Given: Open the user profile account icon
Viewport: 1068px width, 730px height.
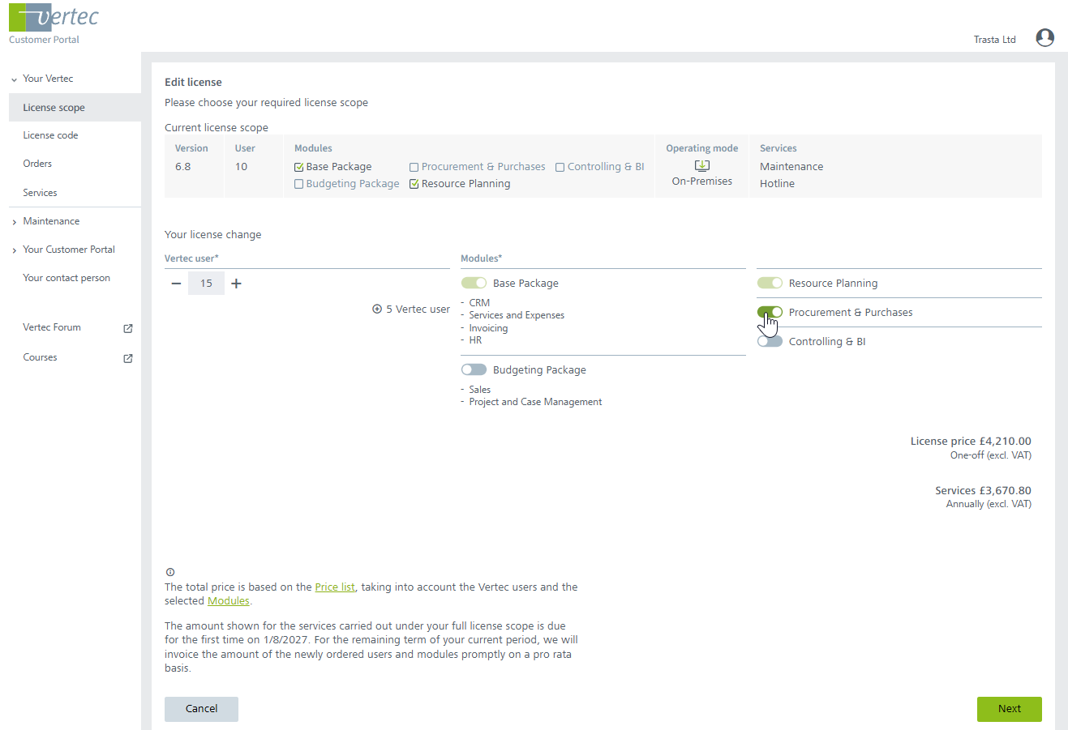Looking at the screenshot, I should [1044, 38].
